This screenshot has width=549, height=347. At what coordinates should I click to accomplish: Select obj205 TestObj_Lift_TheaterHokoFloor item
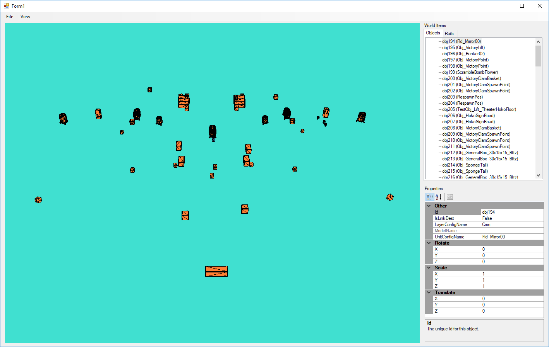pyautogui.click(x=479, y=109)
